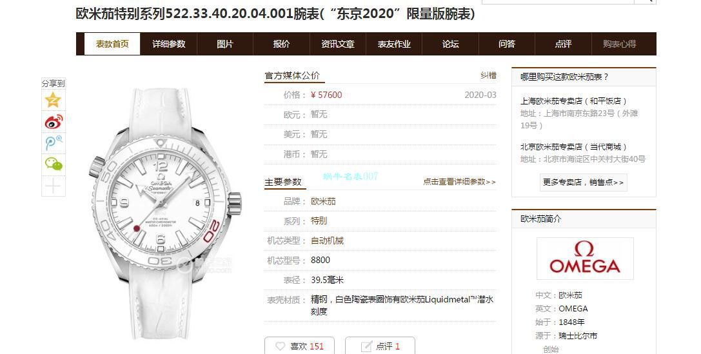The image size is (701, 354).
Task: Open the 报价 tab
Action: pyautogui.click(x=281, y=44)
